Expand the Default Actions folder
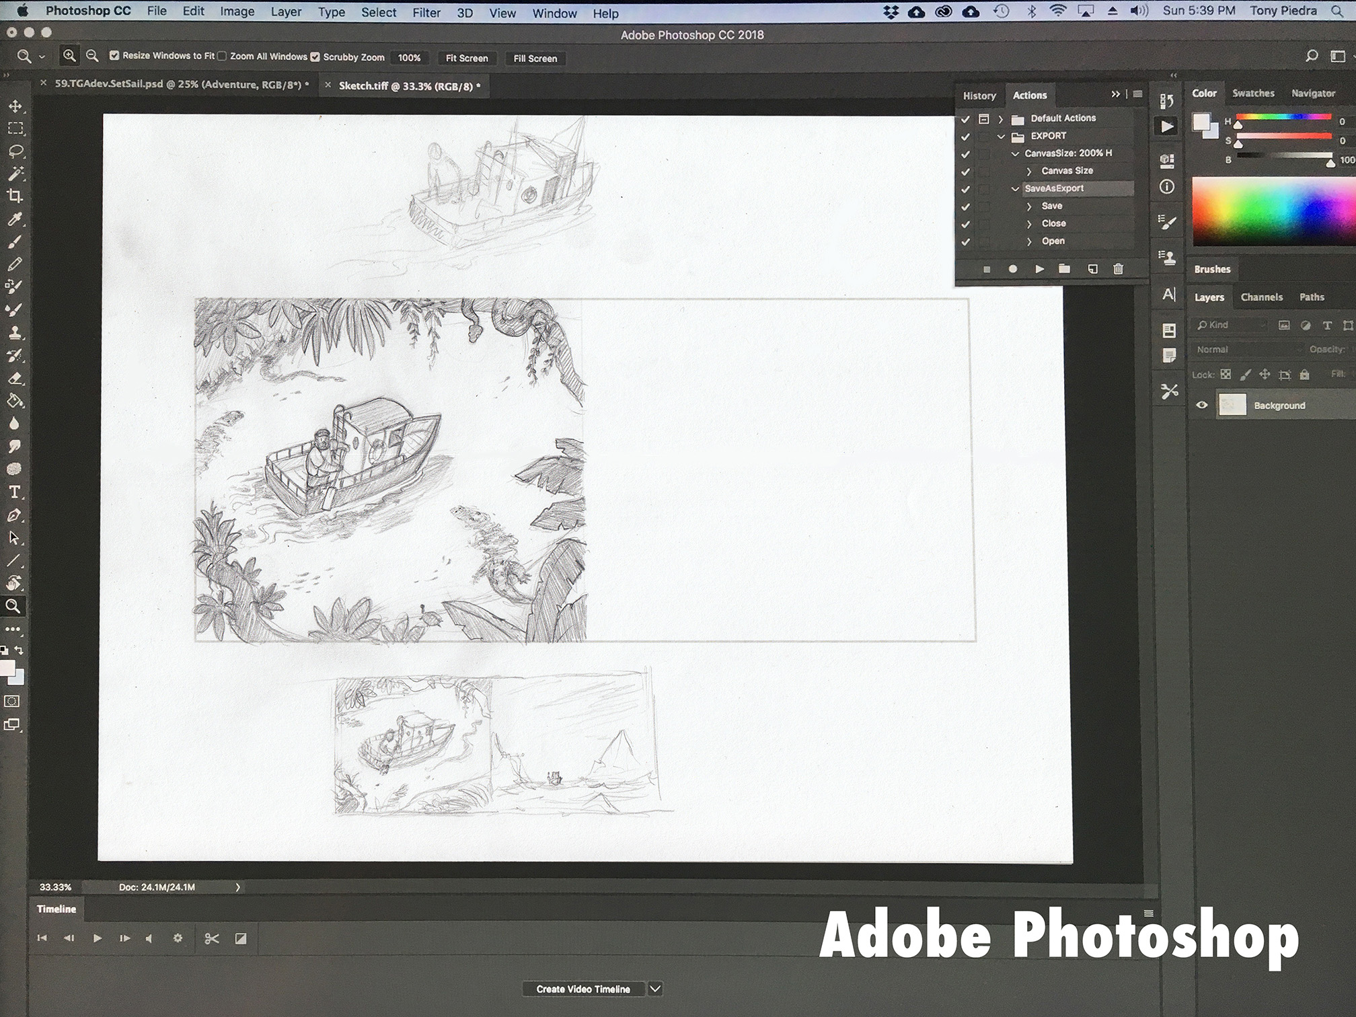1356x1017 pixels. click(1001, 119)
